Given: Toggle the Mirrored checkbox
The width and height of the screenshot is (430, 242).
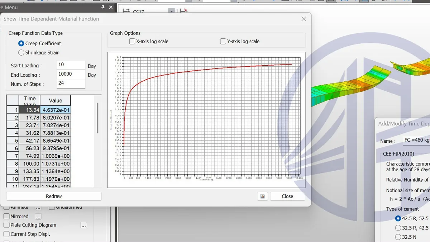Looking at the screenshot, I should click(x=6, y=217).
